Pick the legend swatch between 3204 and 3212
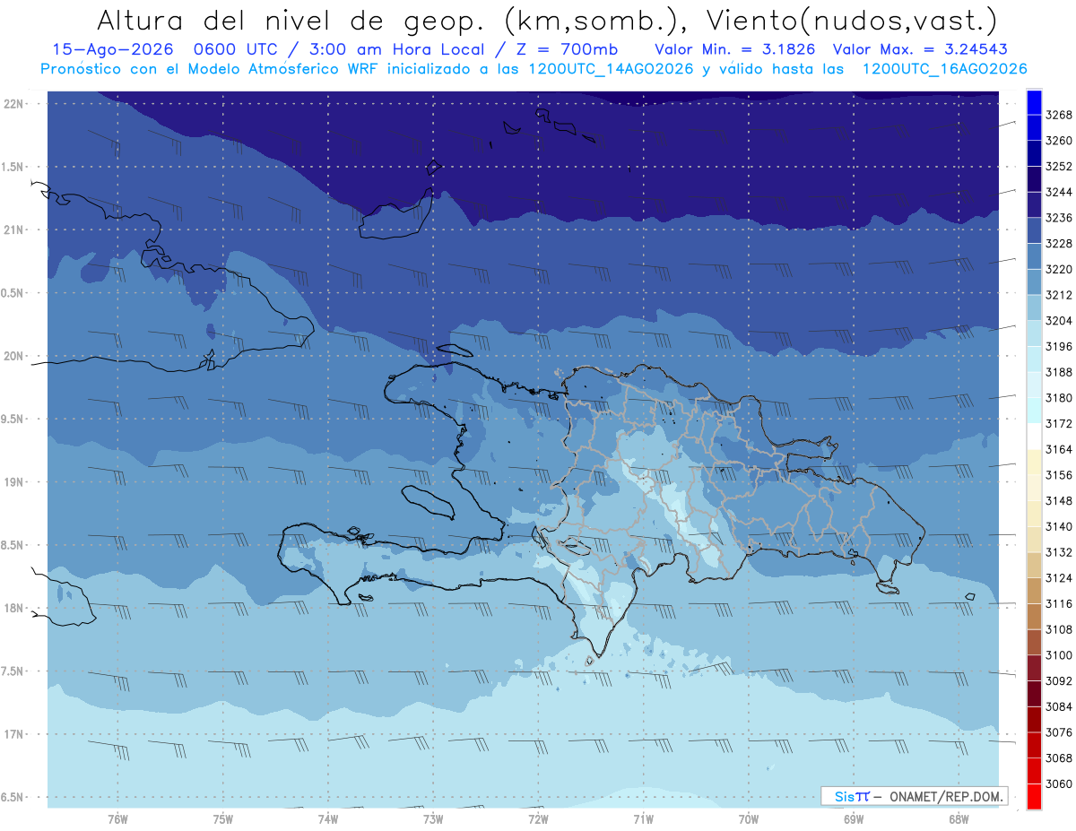 pyautogui.click(x=1034, y=307)
